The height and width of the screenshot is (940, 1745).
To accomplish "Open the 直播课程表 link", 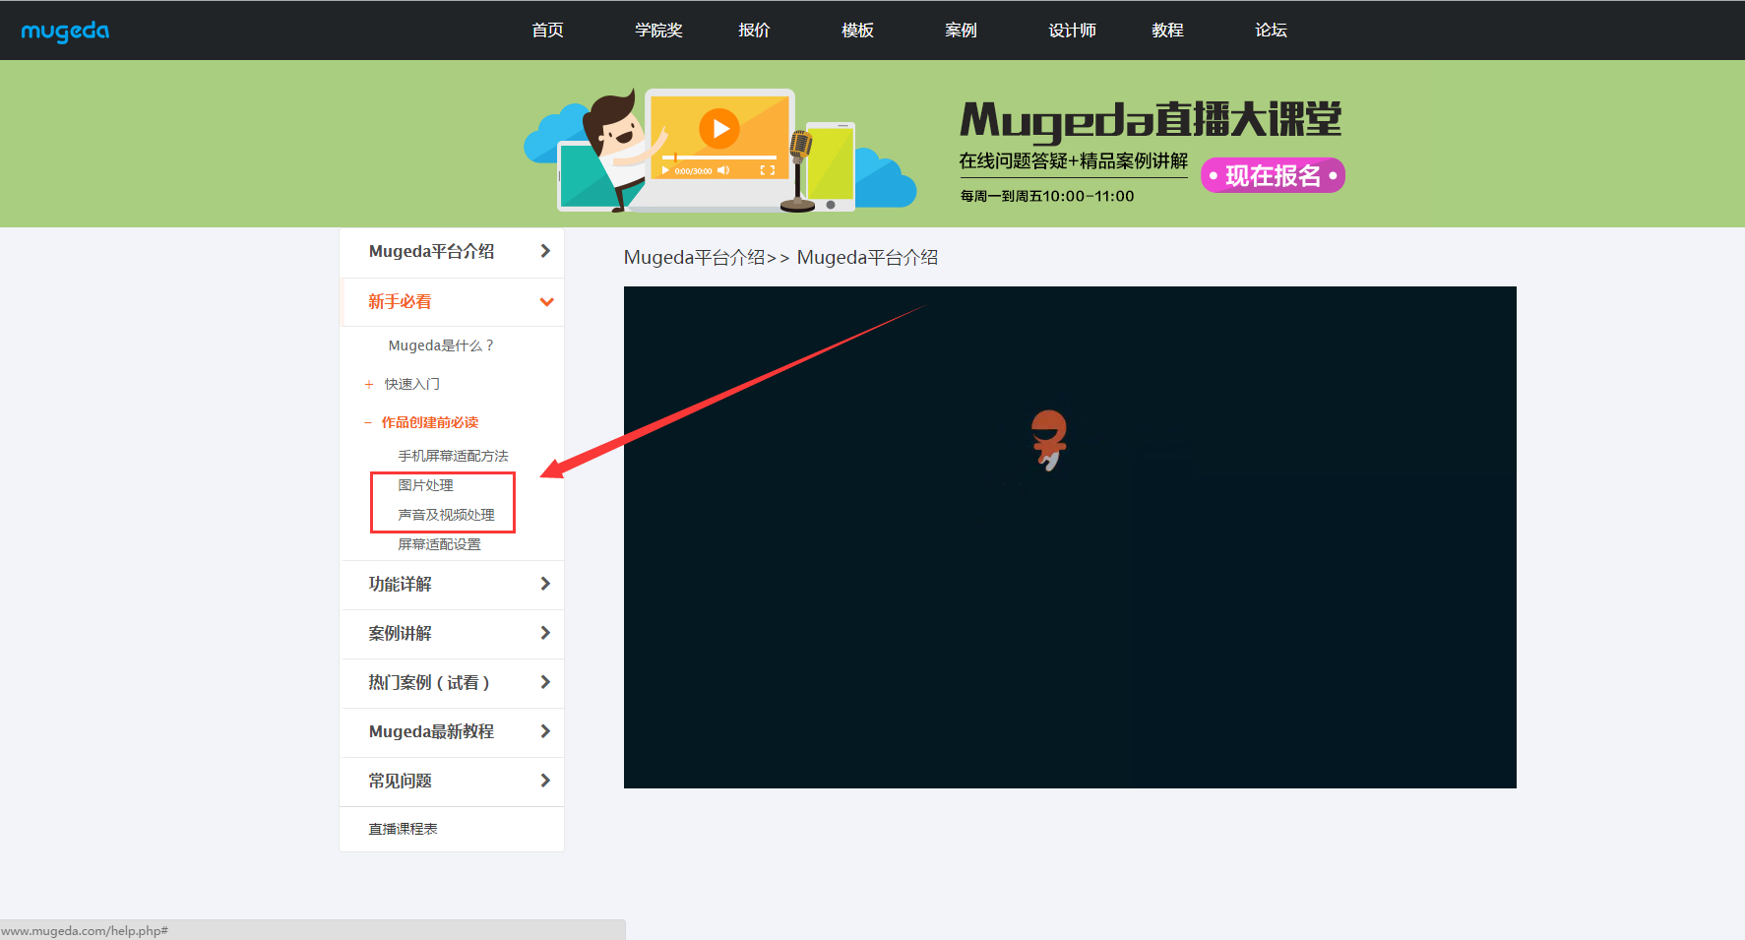I will click(x=403, y=829).
